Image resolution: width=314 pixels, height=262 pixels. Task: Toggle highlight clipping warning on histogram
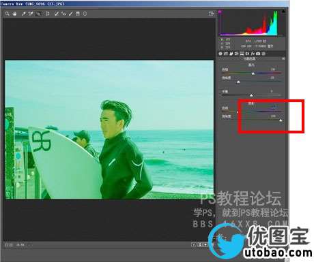pos(283,12)
